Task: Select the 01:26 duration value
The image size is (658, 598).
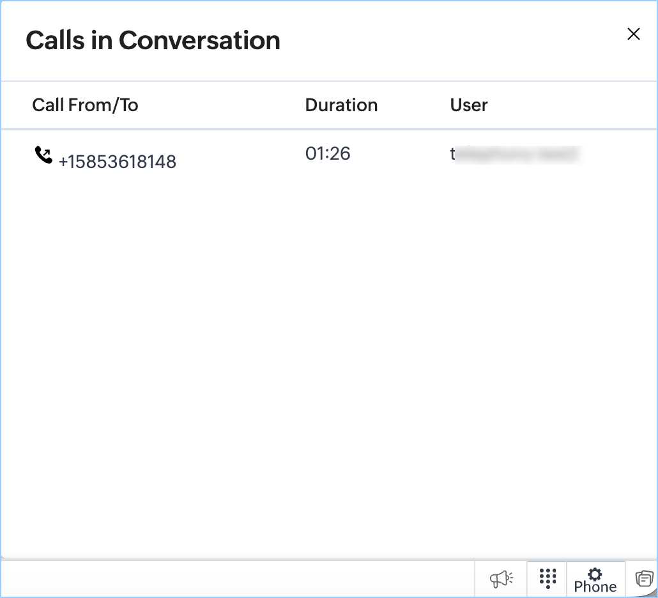Action: point(328,153)
